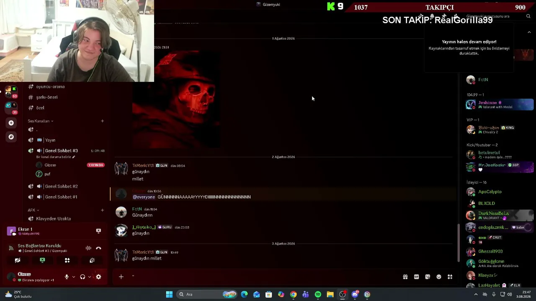Toggle the camera on or off
The width and height of the screenshot is (536, 301).
(18, 260)
